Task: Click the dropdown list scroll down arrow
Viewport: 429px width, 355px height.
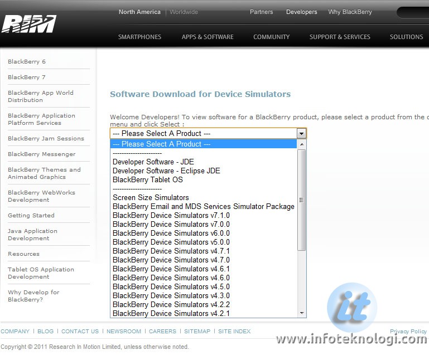Action: pyautogui.click(x=302, y=313)
